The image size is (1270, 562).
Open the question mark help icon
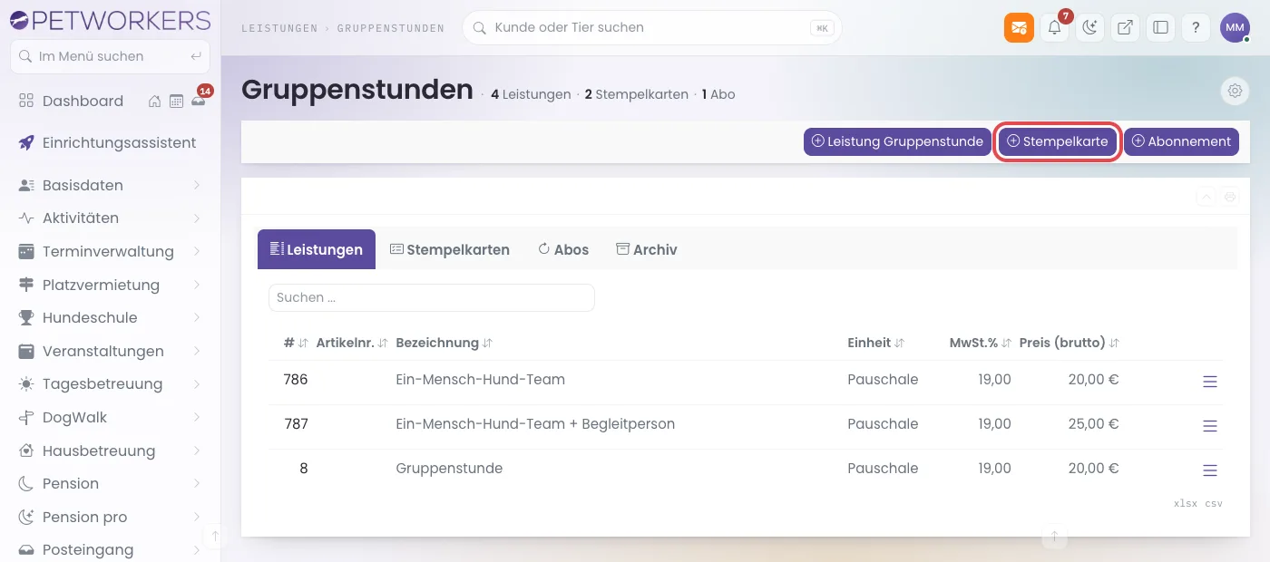1196,27
